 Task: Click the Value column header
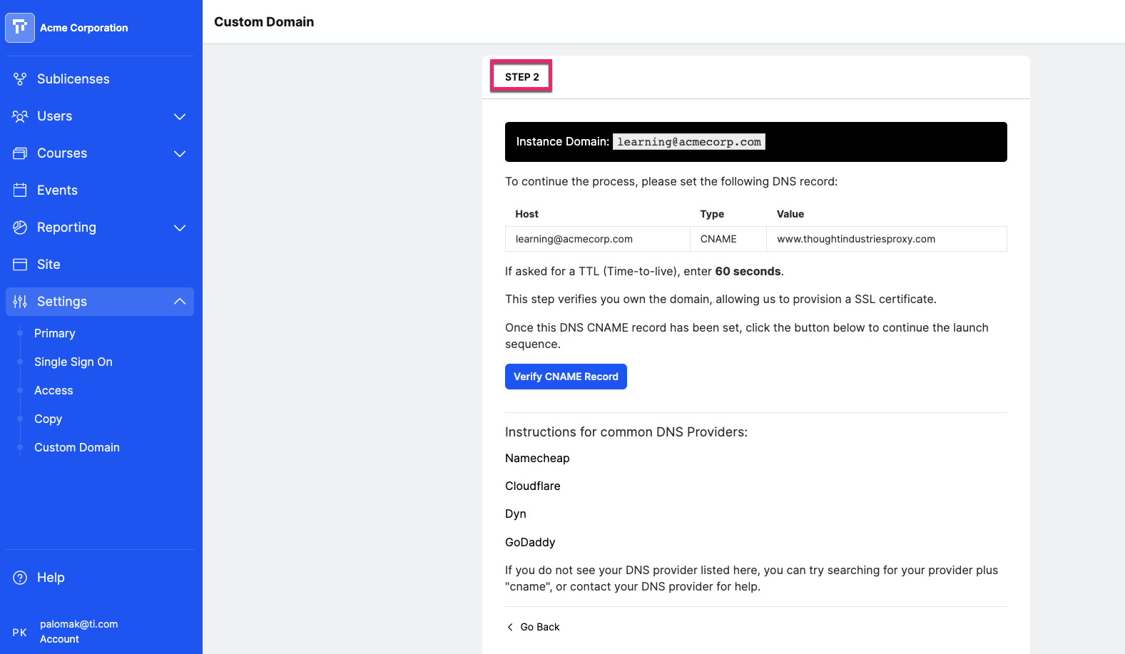790,214
